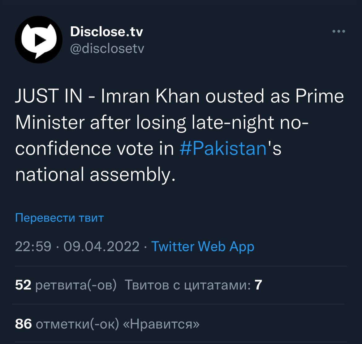Click the play-triangle logo inside the avatar
Image resolution: width=362 pixels, height=344 pixels.
(x=40, y=40)
